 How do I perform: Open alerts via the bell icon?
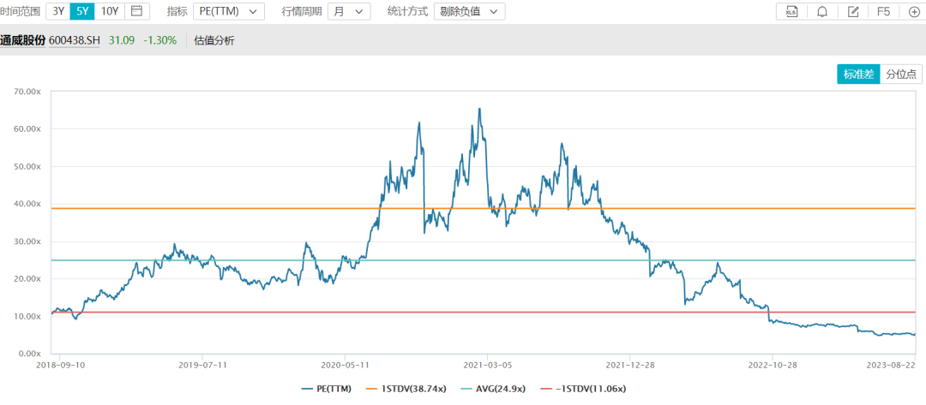point(822,11)
